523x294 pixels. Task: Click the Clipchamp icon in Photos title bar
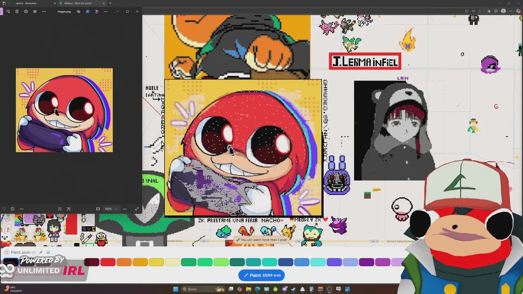96,11
